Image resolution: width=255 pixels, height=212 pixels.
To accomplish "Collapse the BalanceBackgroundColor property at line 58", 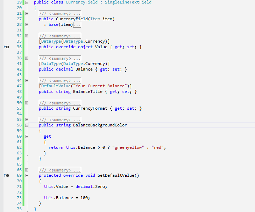I will point(27,125).
